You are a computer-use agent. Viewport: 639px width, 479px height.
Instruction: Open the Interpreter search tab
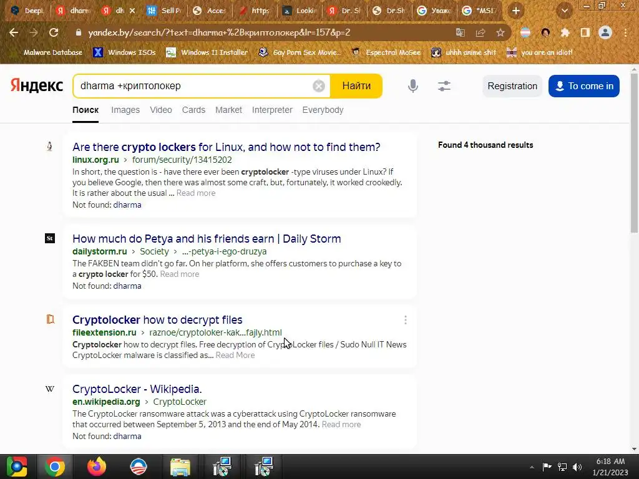(272, 110)
